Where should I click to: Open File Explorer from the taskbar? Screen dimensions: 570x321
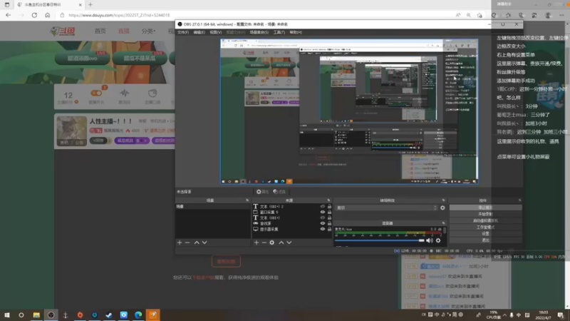click(36, 315)
